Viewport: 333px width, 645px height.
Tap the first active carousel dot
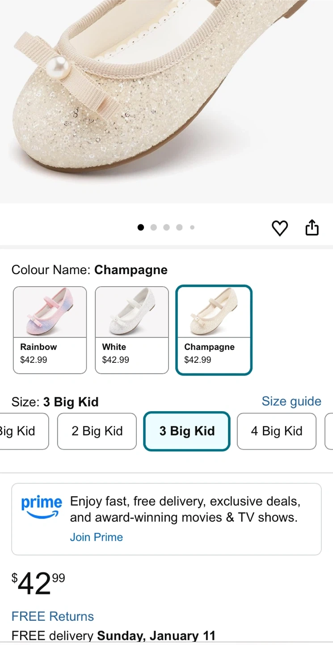click(141, 228)
